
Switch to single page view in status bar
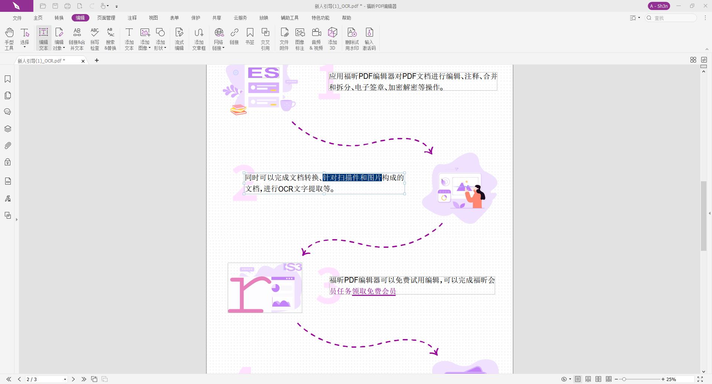577,379
